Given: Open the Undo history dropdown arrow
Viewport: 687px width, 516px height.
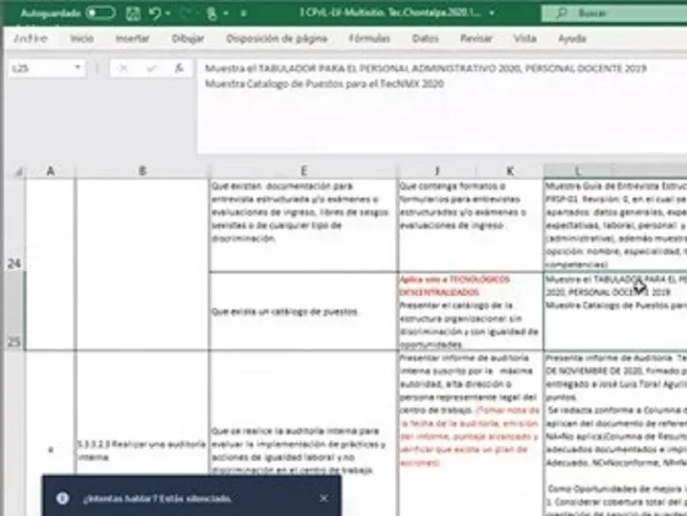Looking at the screenshot, I should coord(168,13).
